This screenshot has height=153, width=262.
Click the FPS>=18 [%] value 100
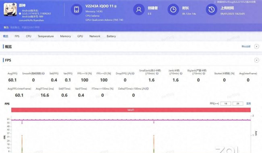pos(85,80)
